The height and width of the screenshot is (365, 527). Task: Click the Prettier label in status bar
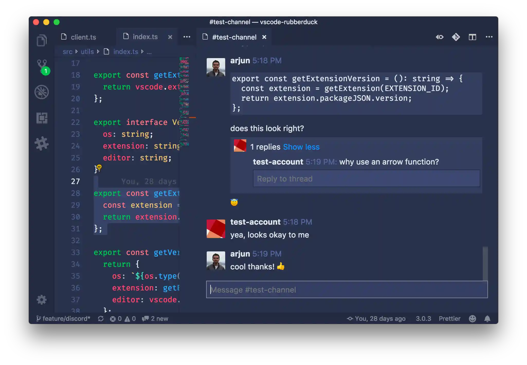450,318
